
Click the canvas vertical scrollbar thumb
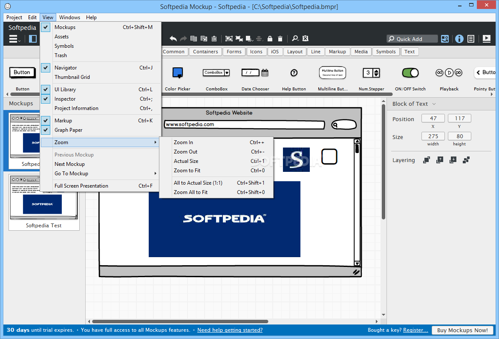pos(384,162)
